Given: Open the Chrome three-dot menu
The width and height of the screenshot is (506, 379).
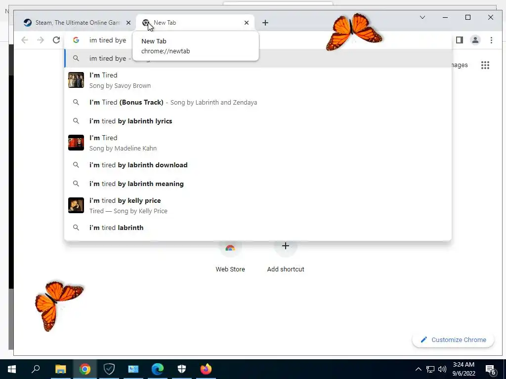Looking at the screenshot, I should coord(491,40).
